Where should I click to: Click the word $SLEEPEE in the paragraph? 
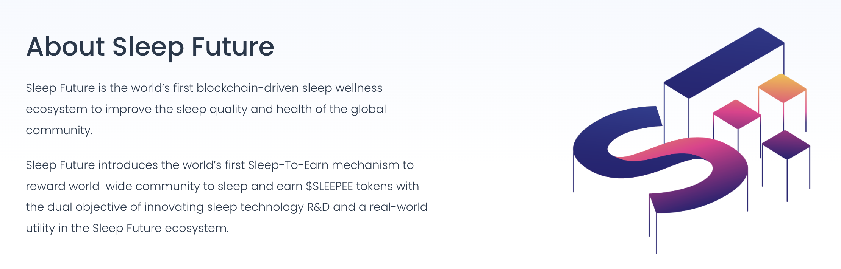point(330,186)
